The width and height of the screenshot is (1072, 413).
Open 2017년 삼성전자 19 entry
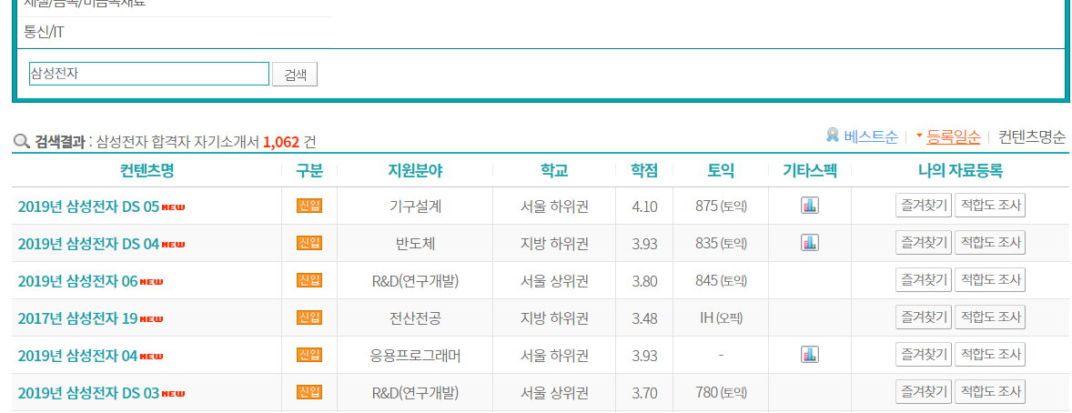tap(77, 317)
